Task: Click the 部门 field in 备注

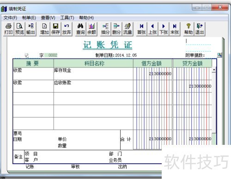Action: pyautogui.click(x=115, y=154)
